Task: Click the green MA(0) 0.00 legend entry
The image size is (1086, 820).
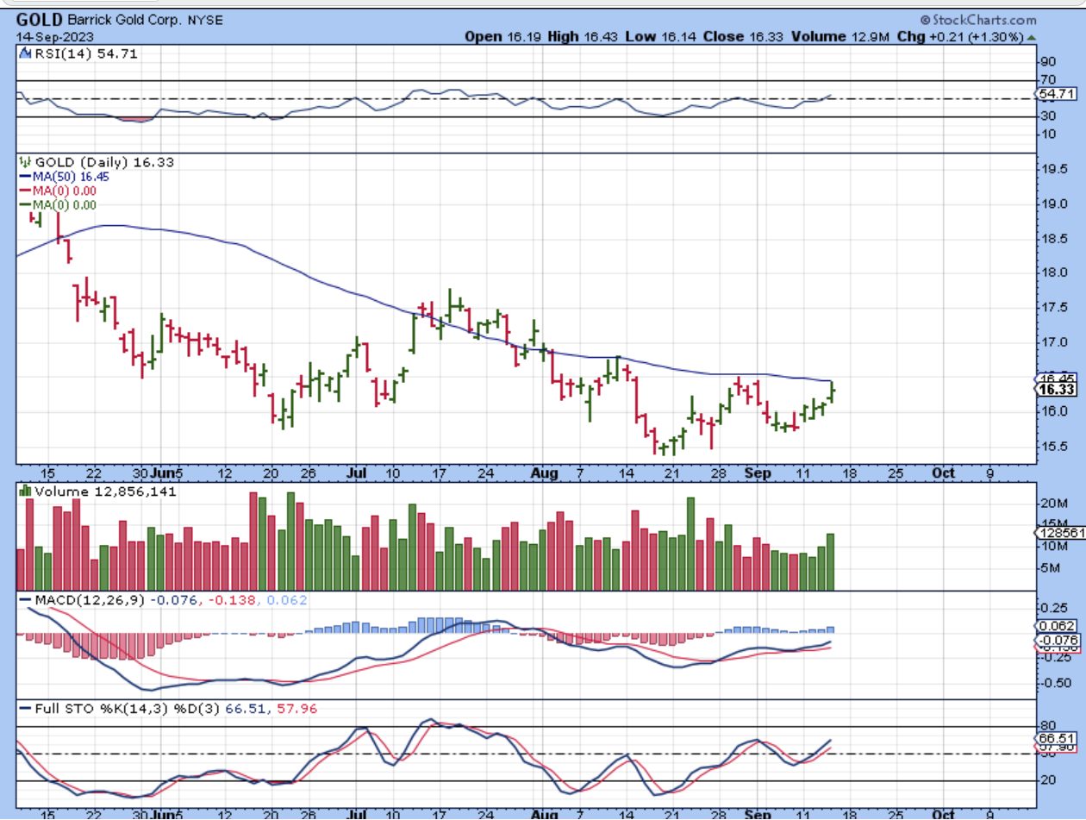Action: 58,205
